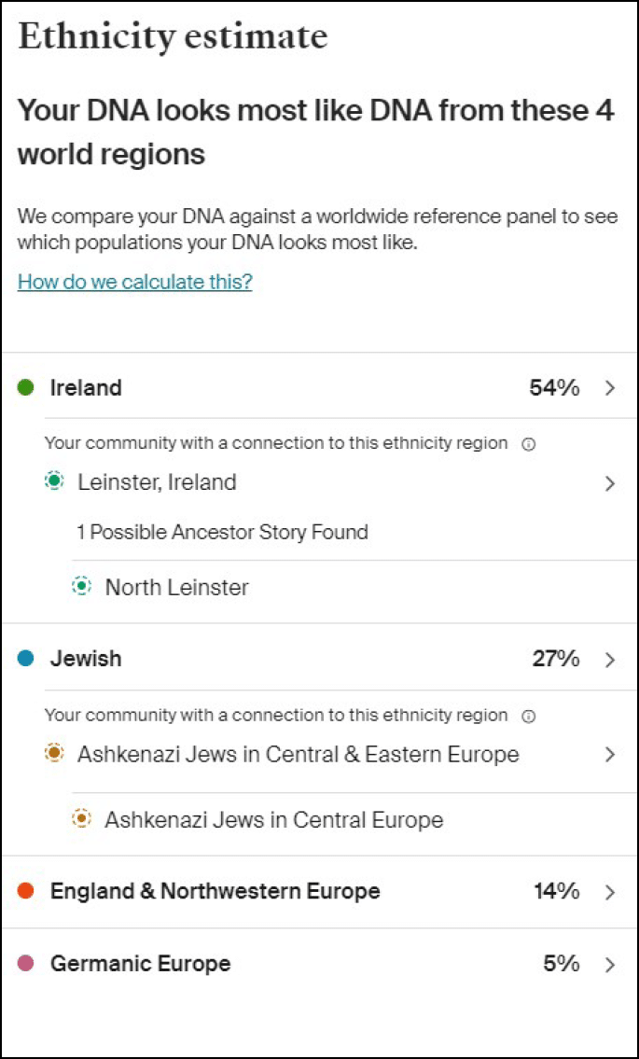Click the green Ireland region dot

point(26,387)
